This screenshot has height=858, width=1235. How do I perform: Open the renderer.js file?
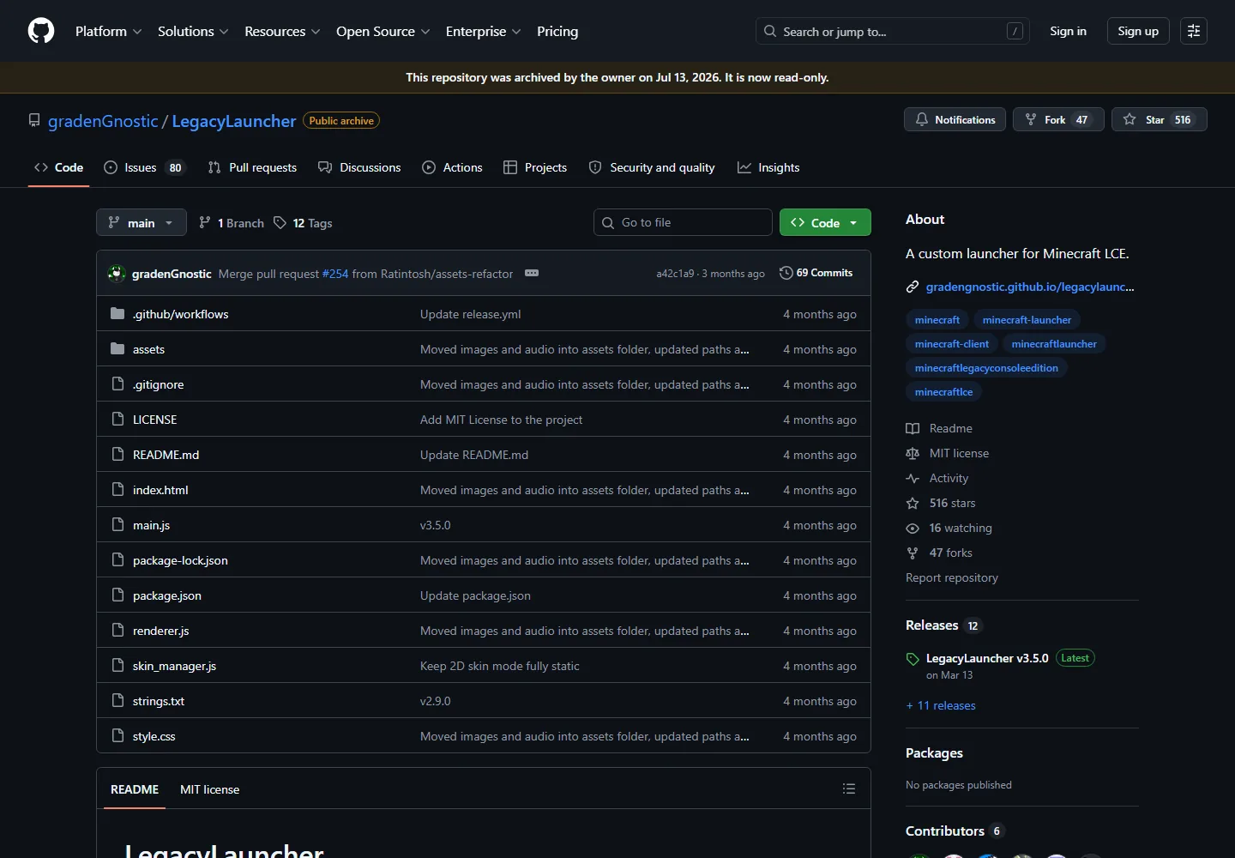point(160,631)
